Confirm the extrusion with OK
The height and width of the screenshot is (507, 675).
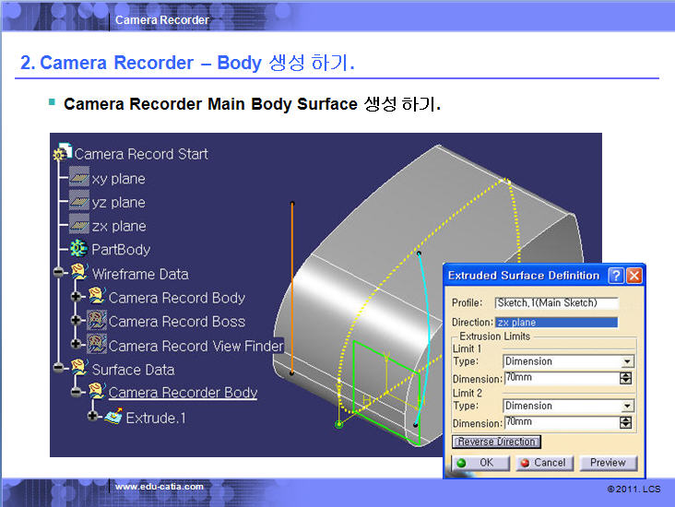pos(475,463)
